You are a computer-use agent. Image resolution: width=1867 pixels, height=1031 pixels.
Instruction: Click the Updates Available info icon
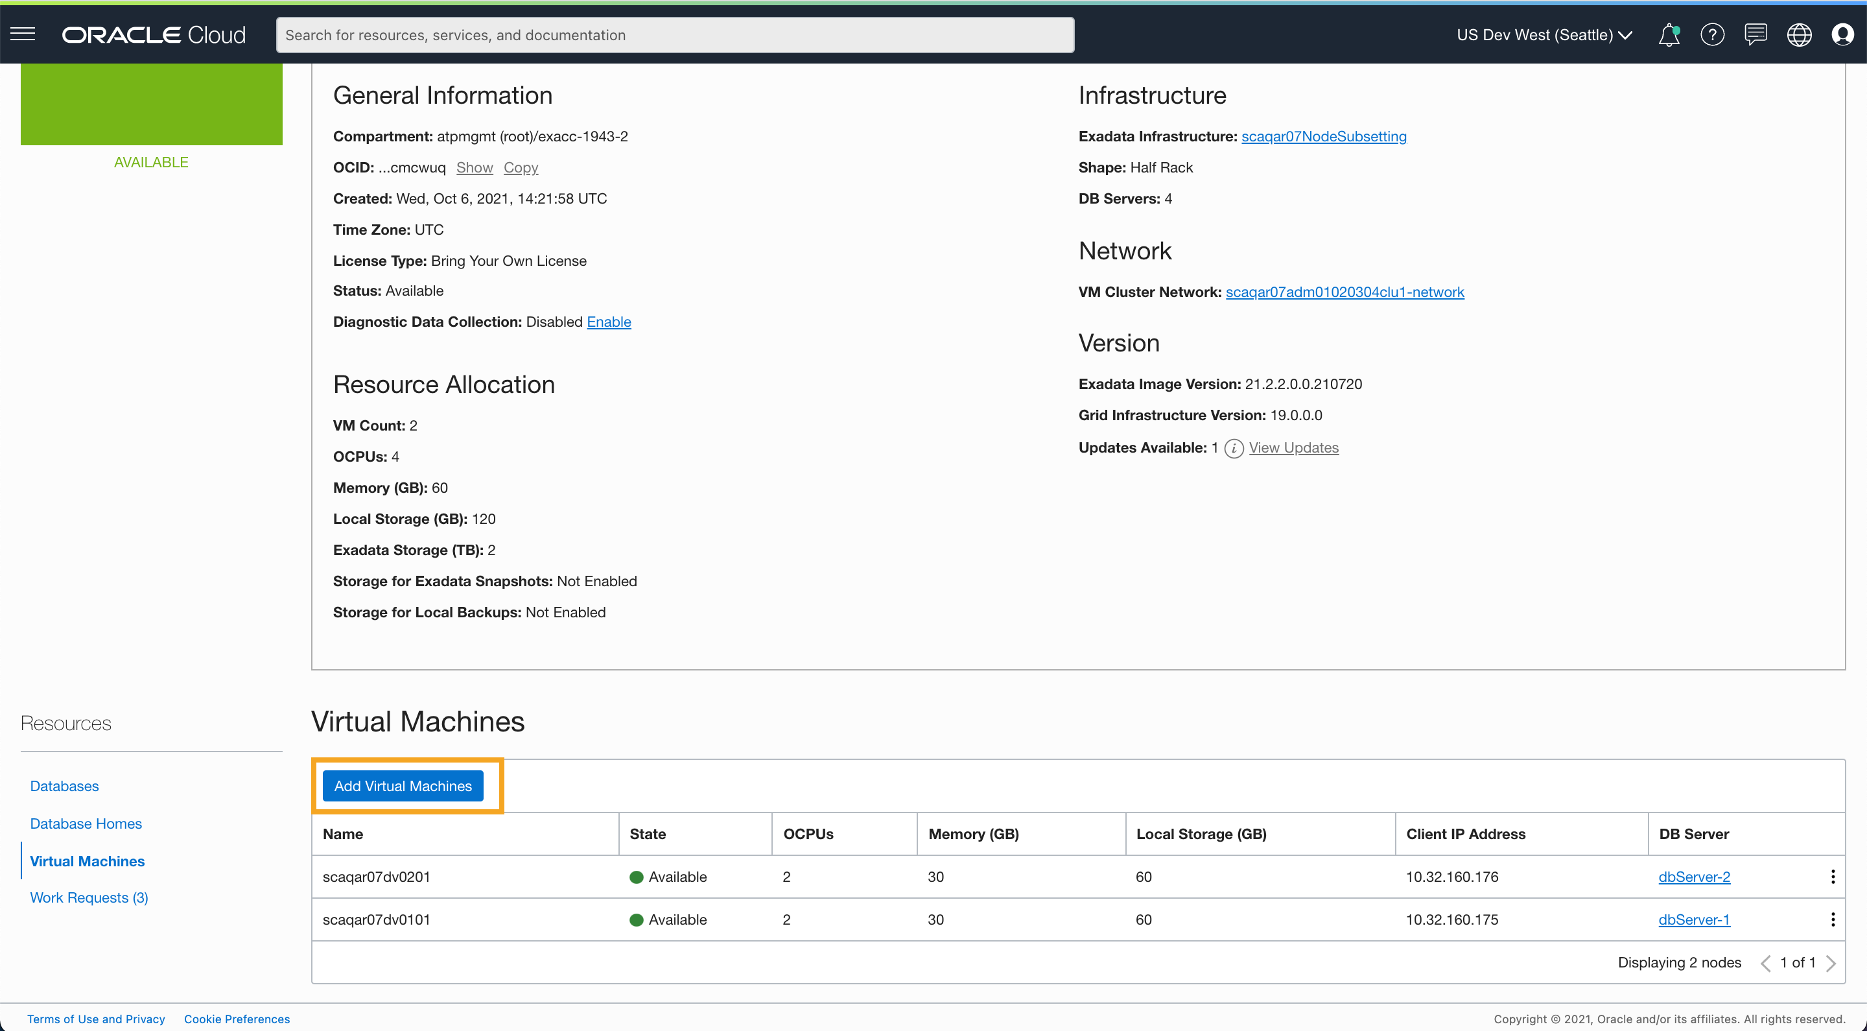tap(1234, 448)
